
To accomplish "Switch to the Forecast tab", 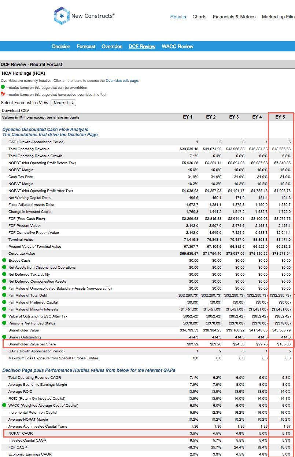I will tap(86, 46).
